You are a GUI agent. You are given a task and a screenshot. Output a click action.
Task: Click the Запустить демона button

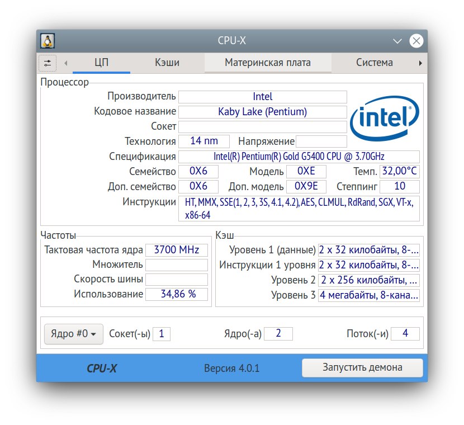(362, 367)
